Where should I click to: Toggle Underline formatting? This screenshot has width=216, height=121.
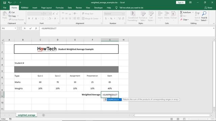(36, 18)
